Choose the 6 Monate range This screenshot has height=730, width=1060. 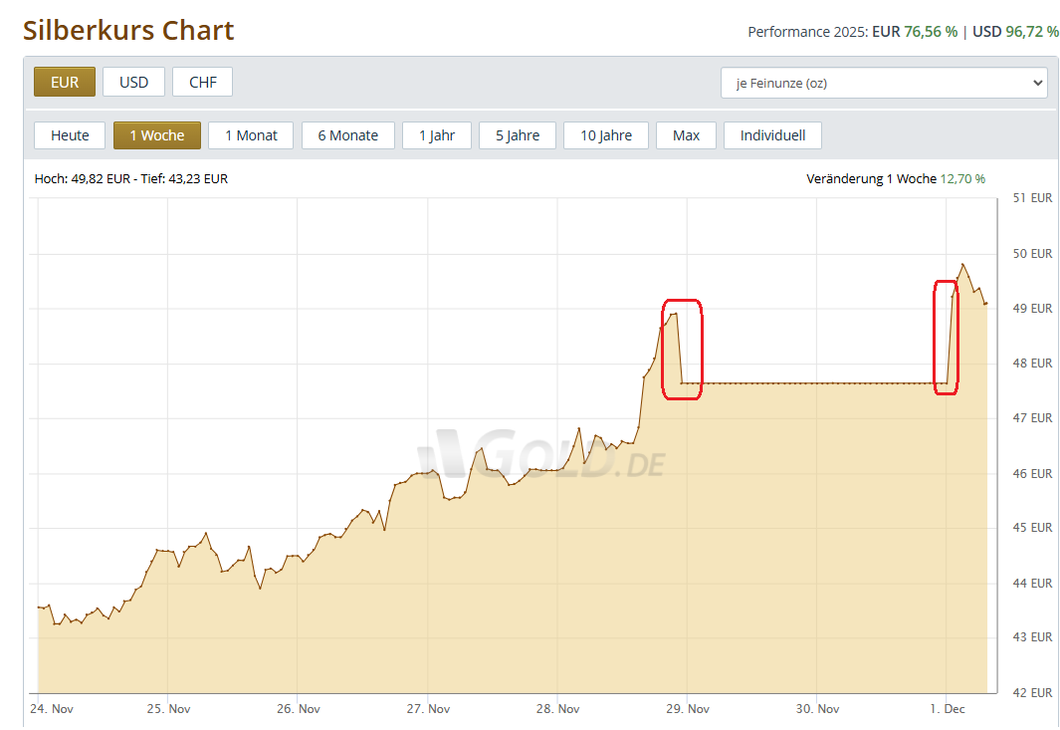click(x=347, y=135)
